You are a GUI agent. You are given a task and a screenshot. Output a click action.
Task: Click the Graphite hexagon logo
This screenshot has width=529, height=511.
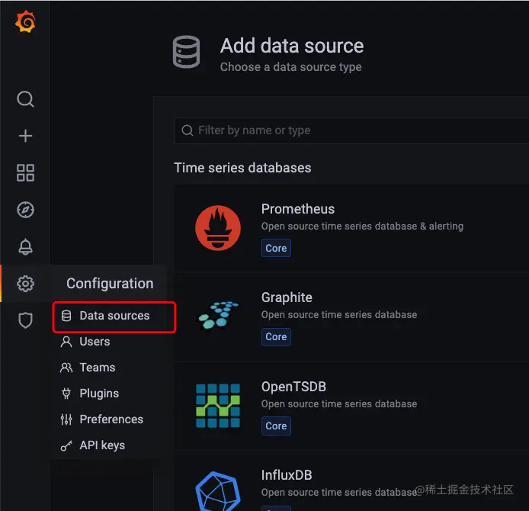pos(218,315)
